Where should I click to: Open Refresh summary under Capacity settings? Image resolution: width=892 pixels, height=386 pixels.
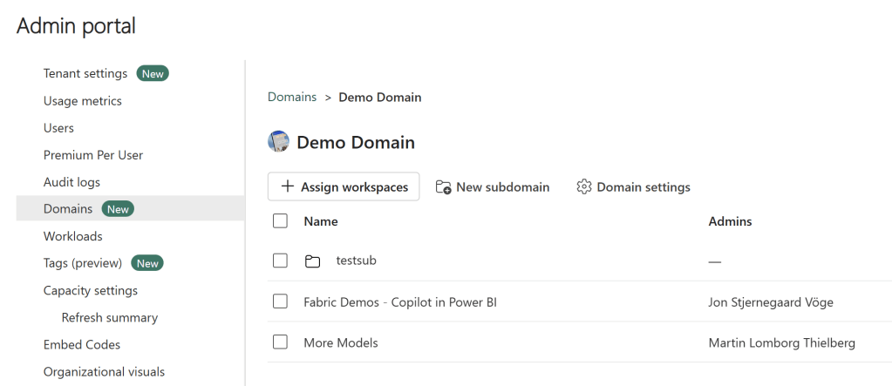[x=109, y=317]
